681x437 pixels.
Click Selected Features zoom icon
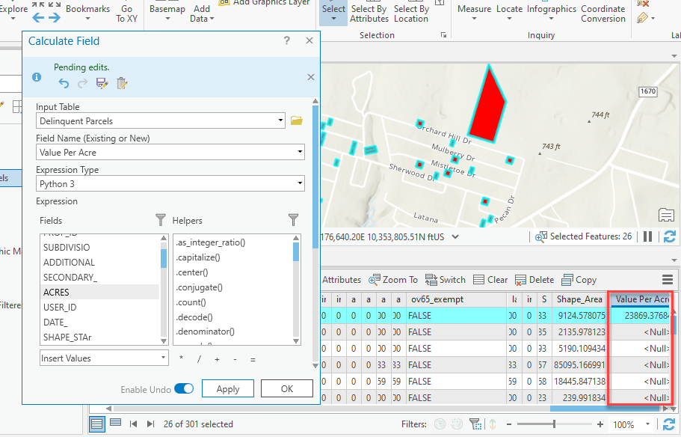point(541,237)
